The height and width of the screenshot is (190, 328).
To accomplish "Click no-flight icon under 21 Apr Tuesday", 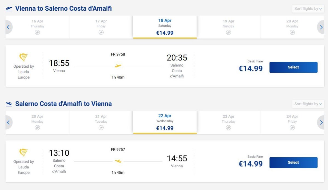I will coord(101,128).
